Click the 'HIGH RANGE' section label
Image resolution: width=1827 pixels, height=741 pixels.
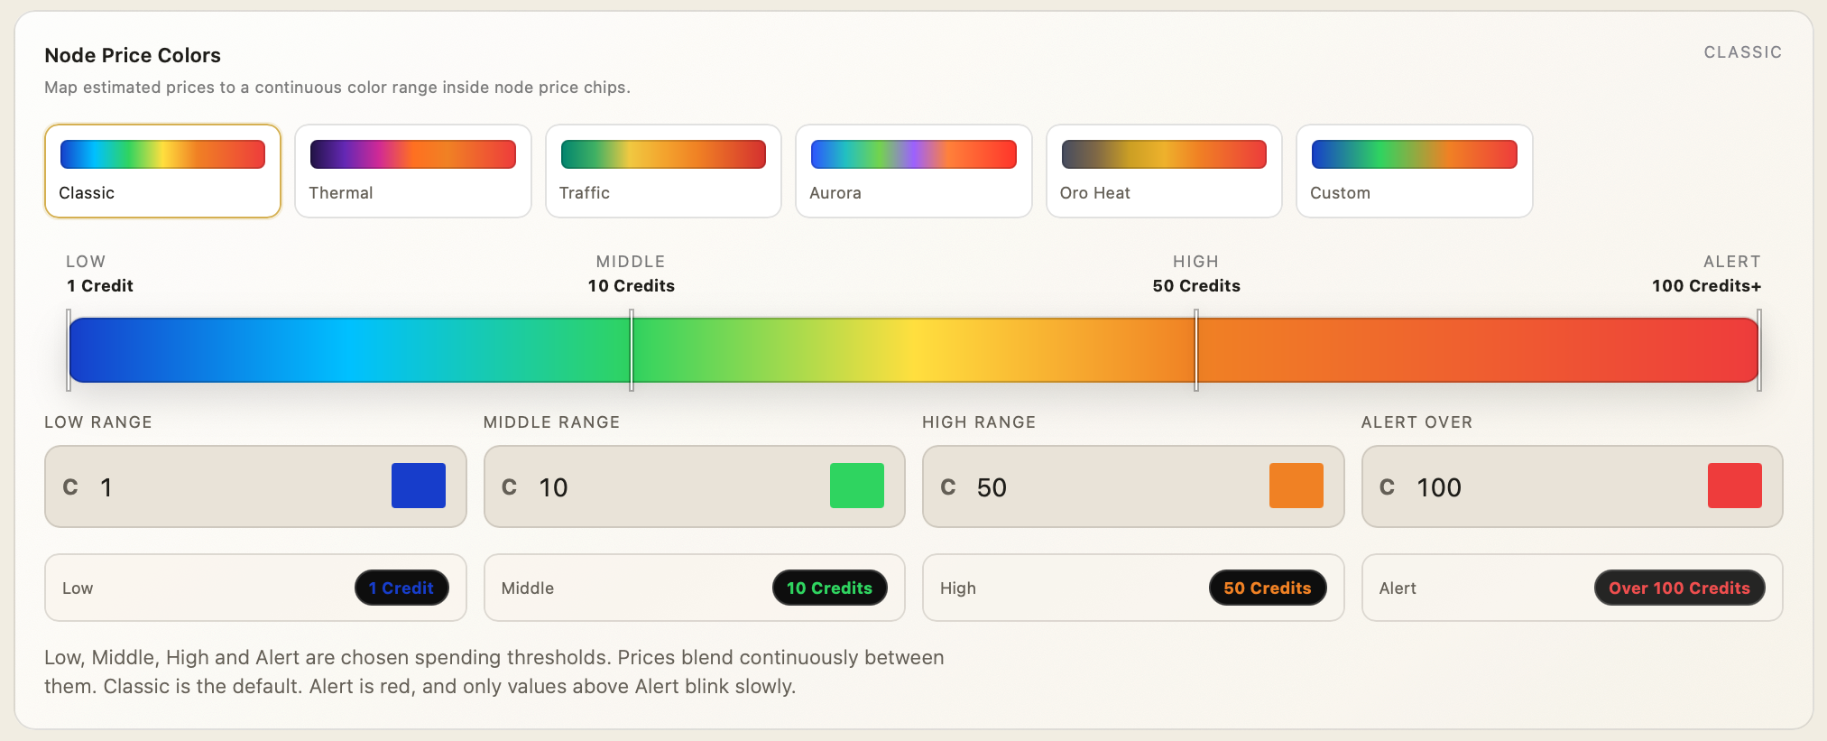click(x=979, y=422)
